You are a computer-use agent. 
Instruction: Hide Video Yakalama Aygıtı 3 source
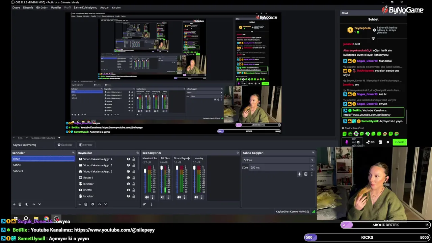pyautogui.click(x=128, y=165)
